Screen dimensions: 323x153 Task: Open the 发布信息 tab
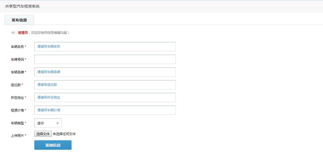tap(19, 20)
